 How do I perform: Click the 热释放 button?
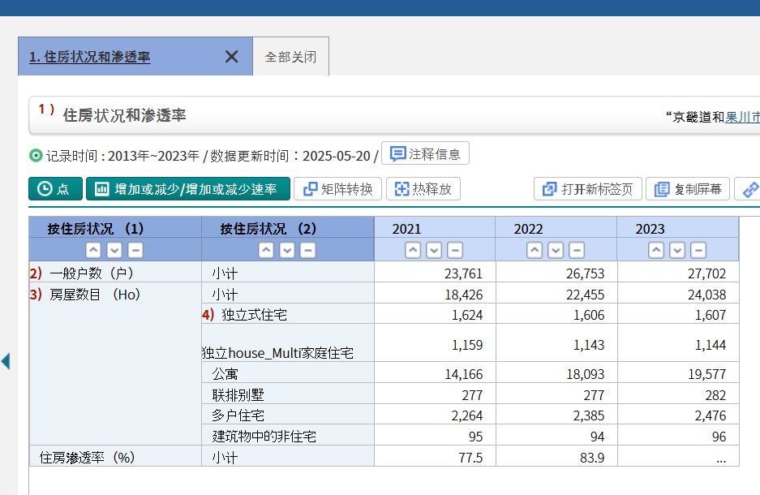click(423, 189)
